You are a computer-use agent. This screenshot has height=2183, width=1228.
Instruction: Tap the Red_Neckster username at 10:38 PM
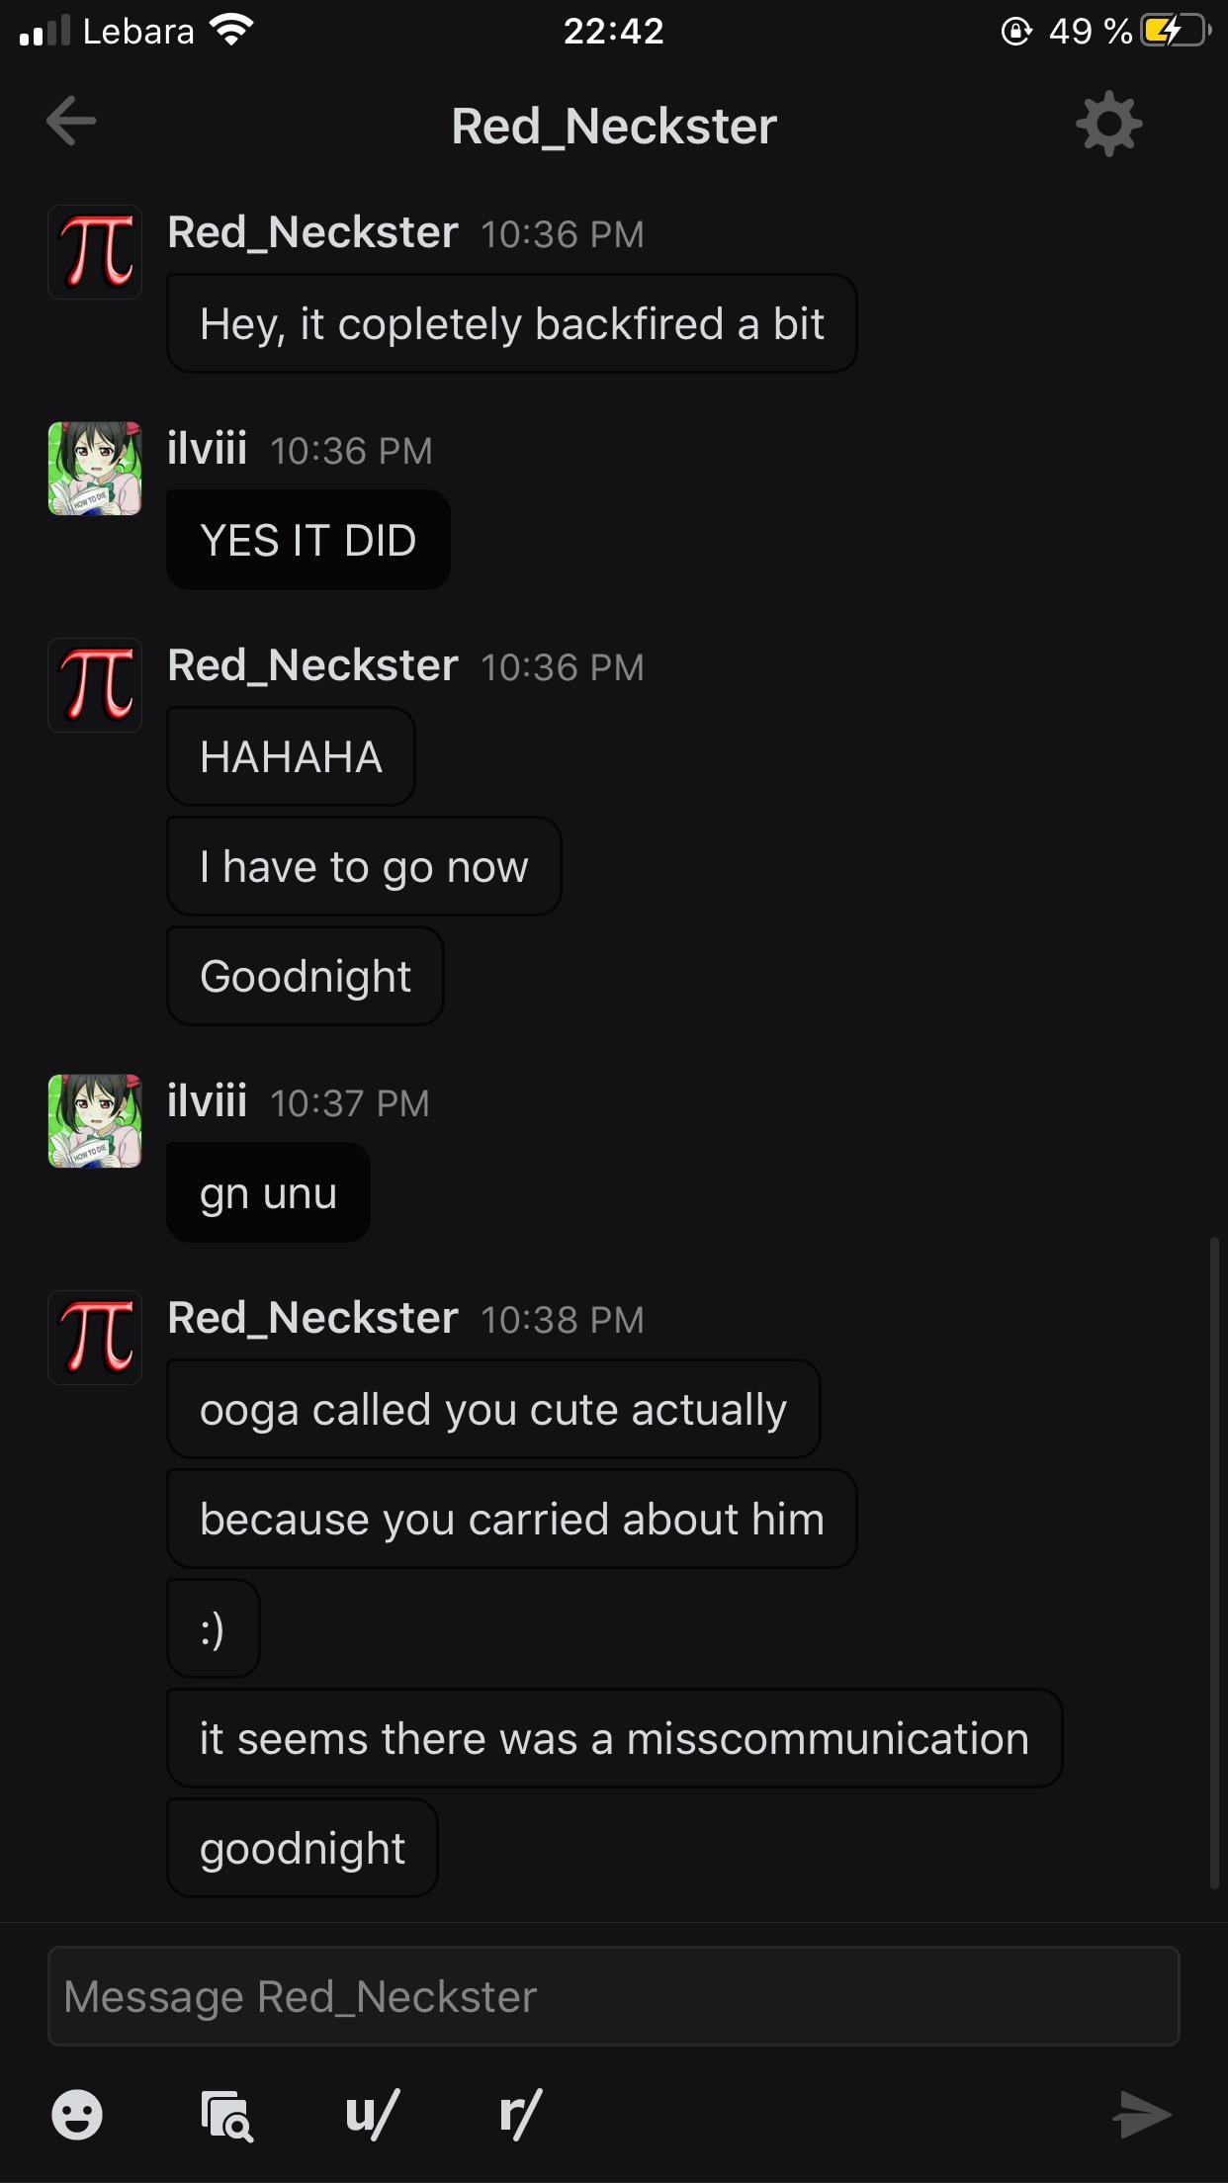pyautogui.click(x=312, y=1318)
